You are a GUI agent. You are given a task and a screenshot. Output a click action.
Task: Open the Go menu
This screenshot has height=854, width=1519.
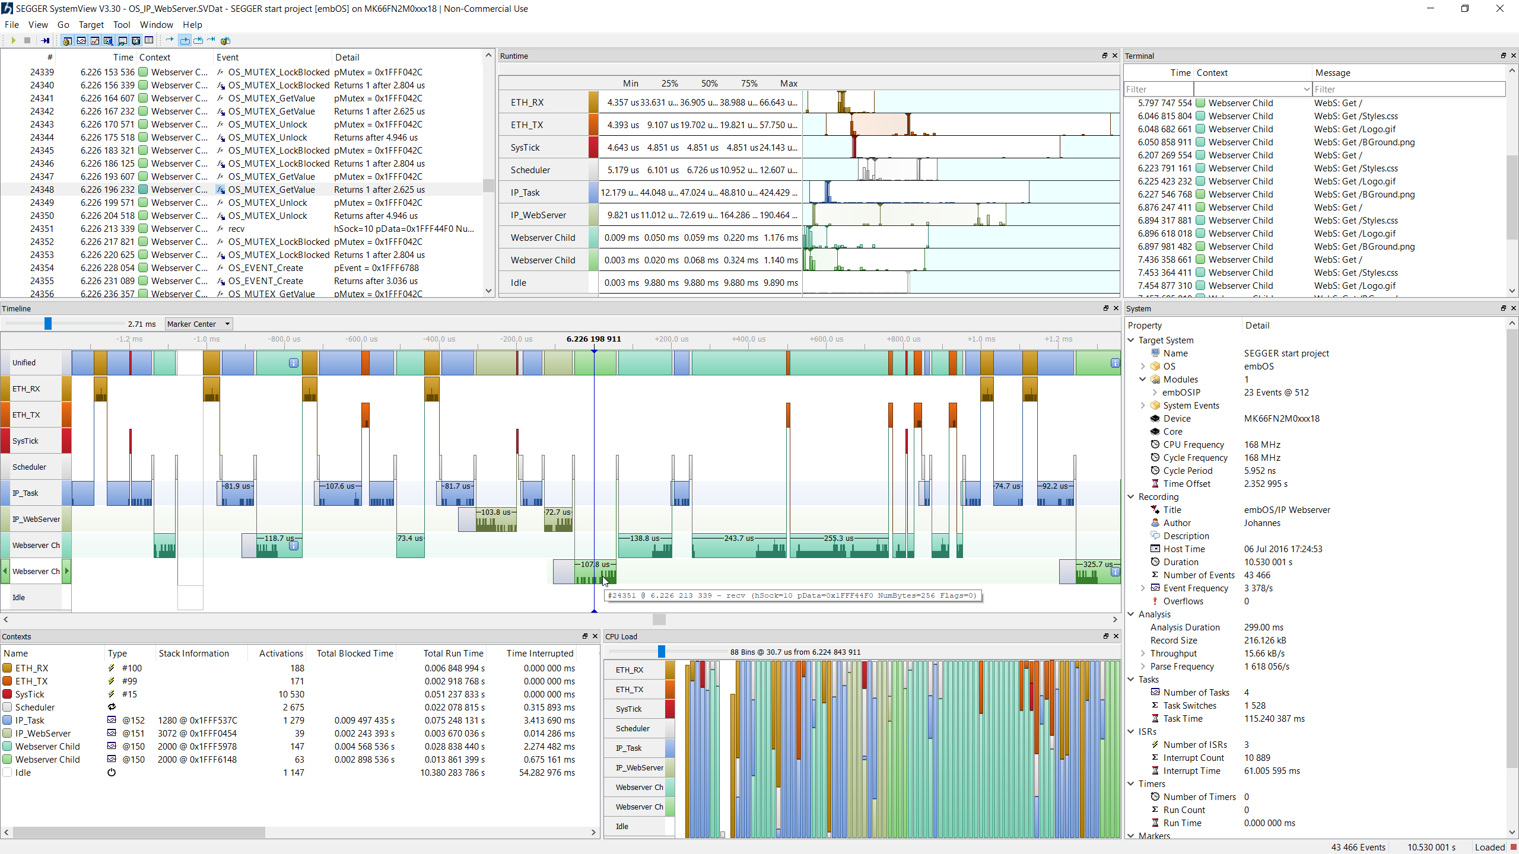(63, 25)
